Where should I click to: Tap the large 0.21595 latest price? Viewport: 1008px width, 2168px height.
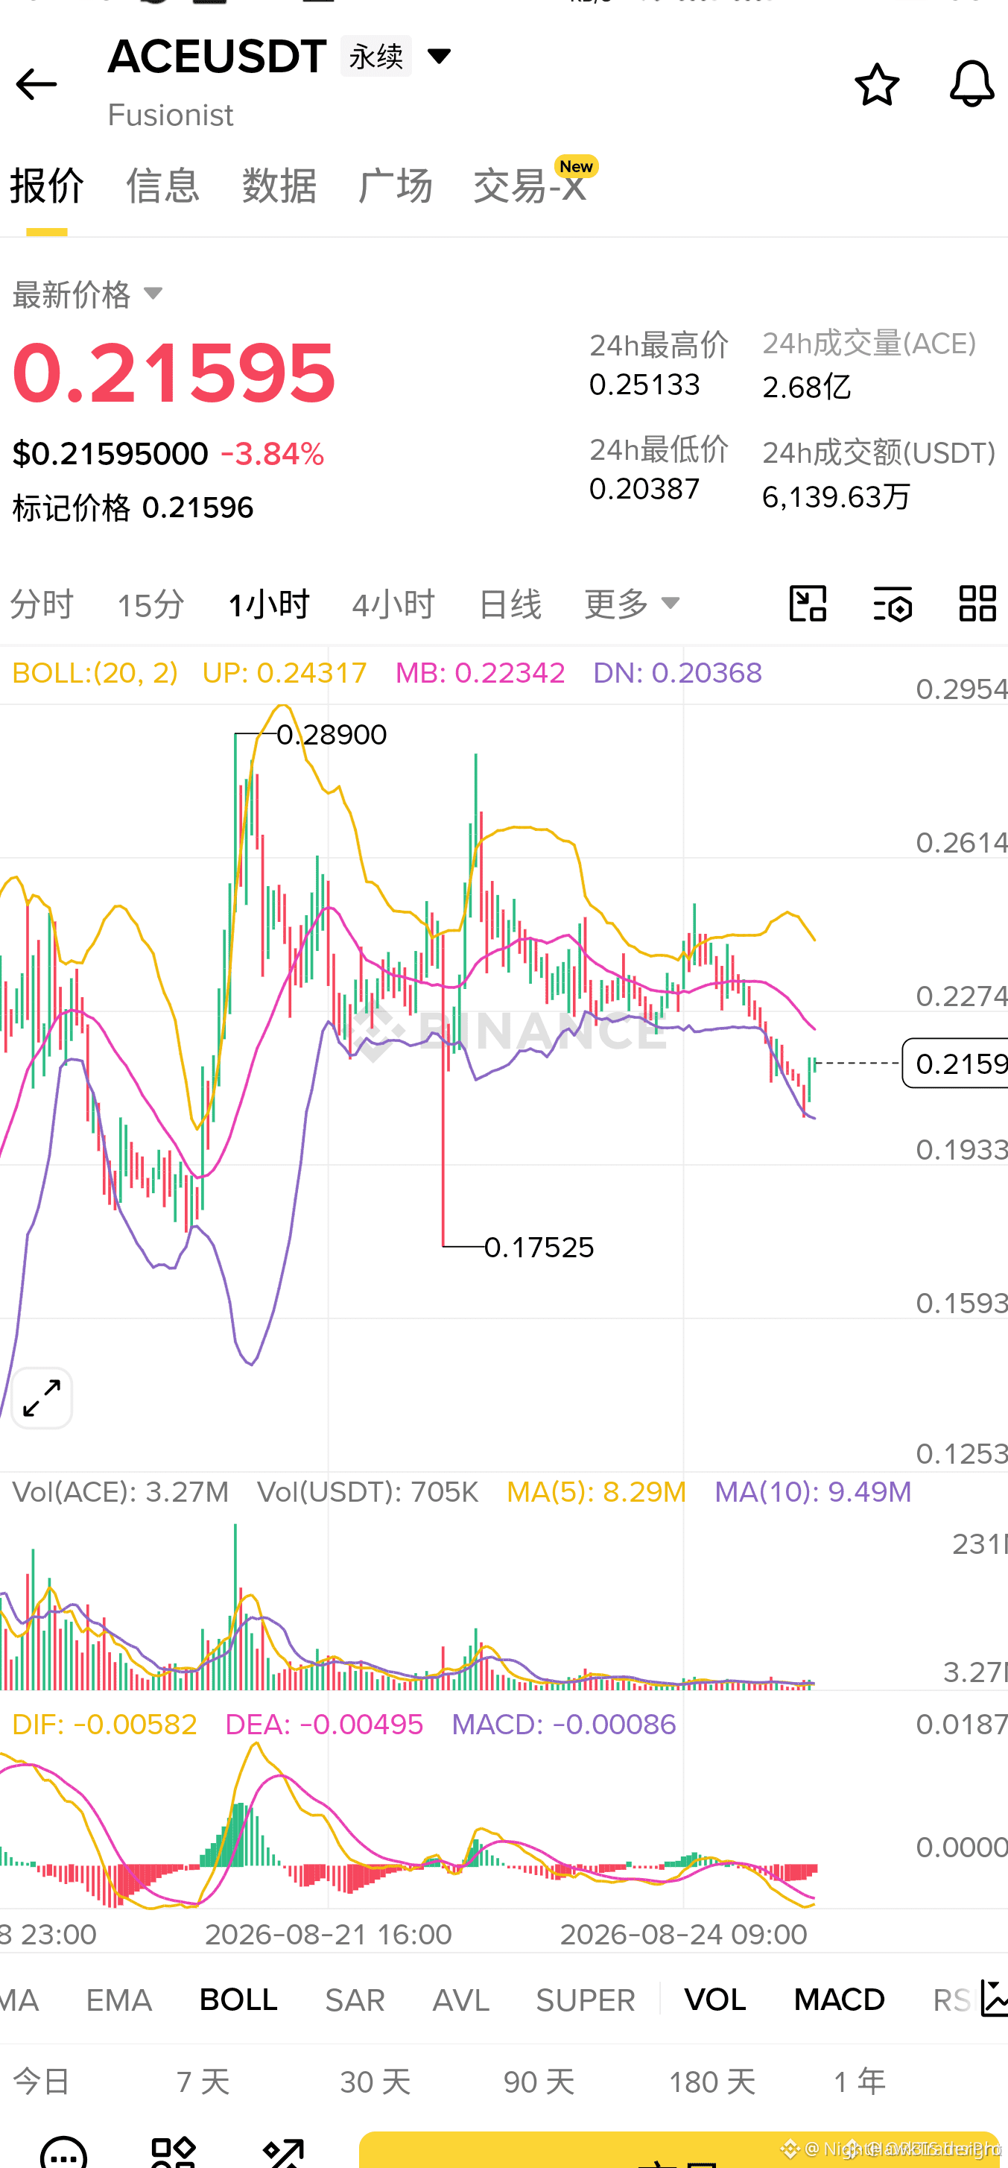174,372
